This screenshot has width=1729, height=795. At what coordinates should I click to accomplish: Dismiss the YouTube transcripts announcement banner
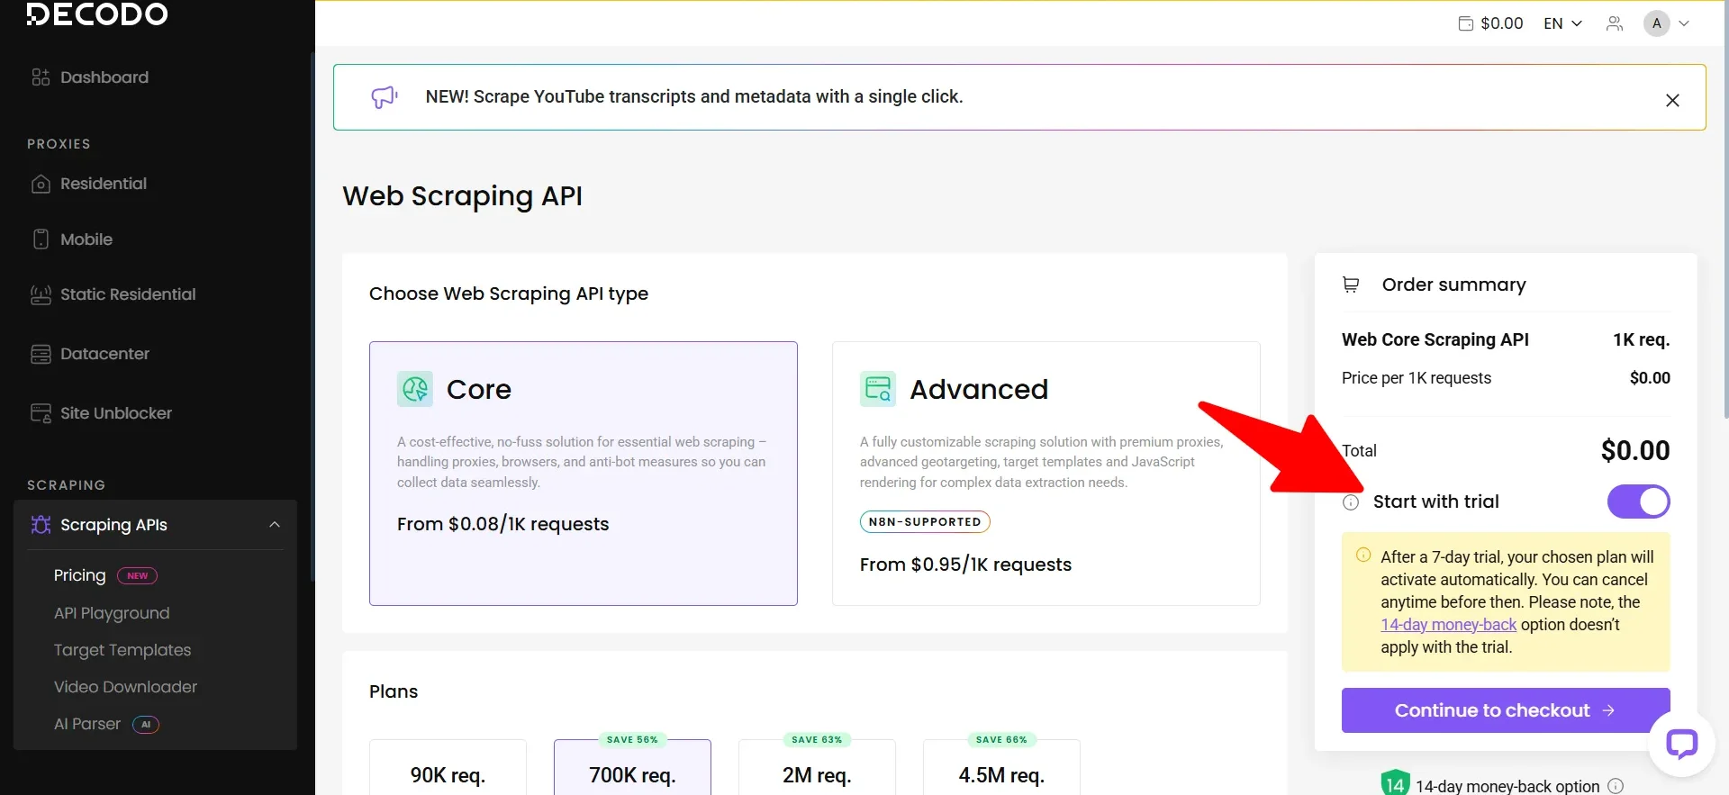(1672, 100)
